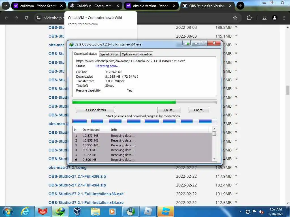Open the red fox-face app taskbar icon
Viewport: 290px width, 217px height.
pyautogui.click(x=42, y=211)
